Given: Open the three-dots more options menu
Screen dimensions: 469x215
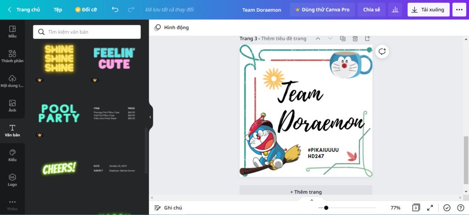Looking at the screenshot, I should [459, 10].
